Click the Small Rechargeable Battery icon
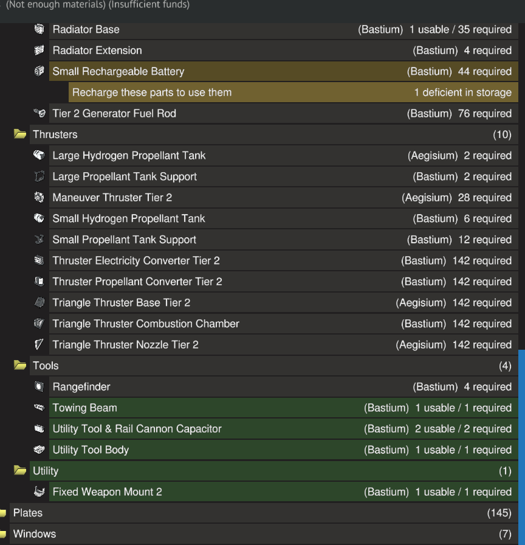 point(39,71)
